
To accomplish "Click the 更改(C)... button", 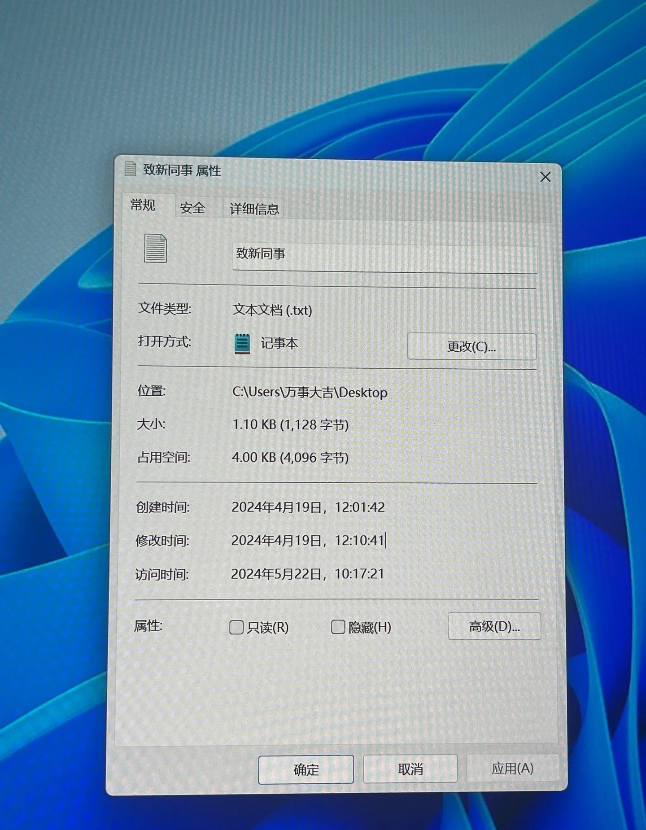I will [471, 346].
